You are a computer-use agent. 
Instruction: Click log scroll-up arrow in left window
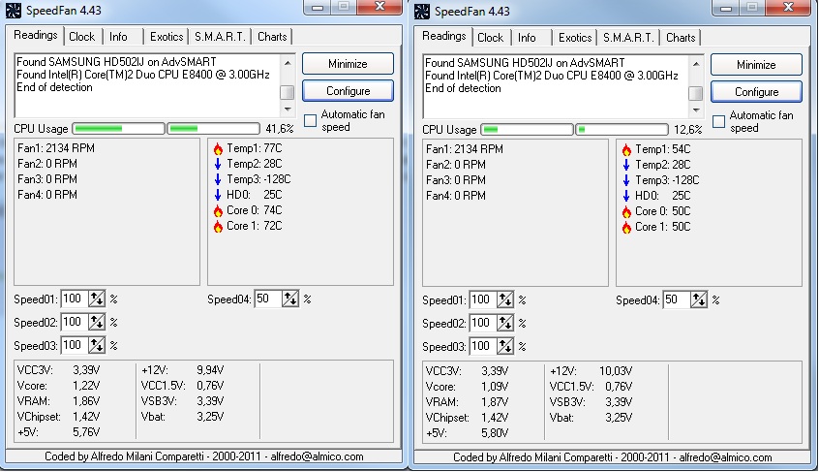click(288, 63)
